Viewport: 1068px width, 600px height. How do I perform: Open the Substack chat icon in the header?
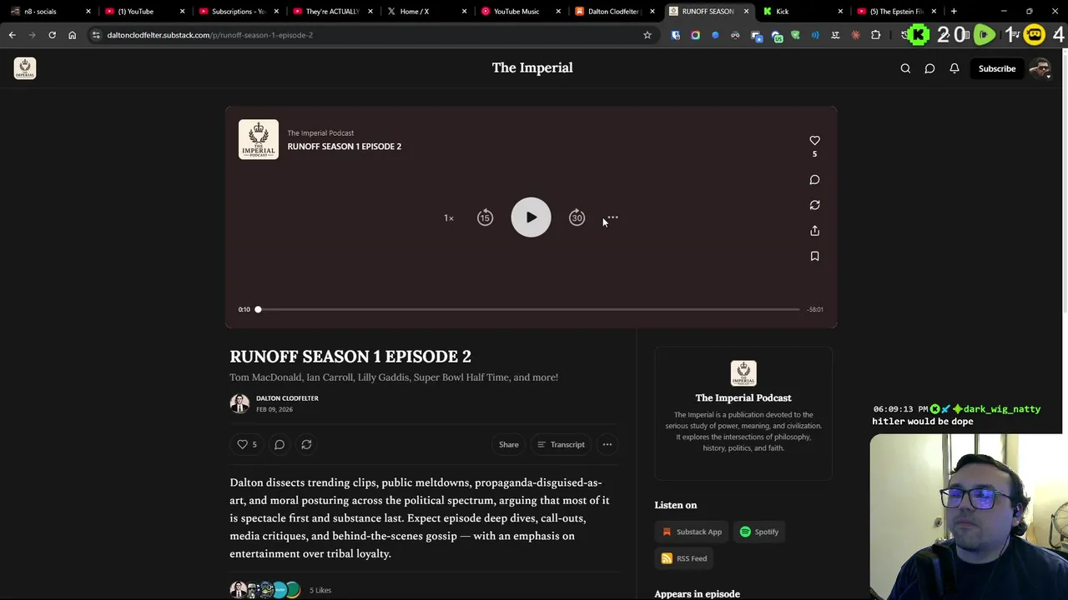click(929, 68)
